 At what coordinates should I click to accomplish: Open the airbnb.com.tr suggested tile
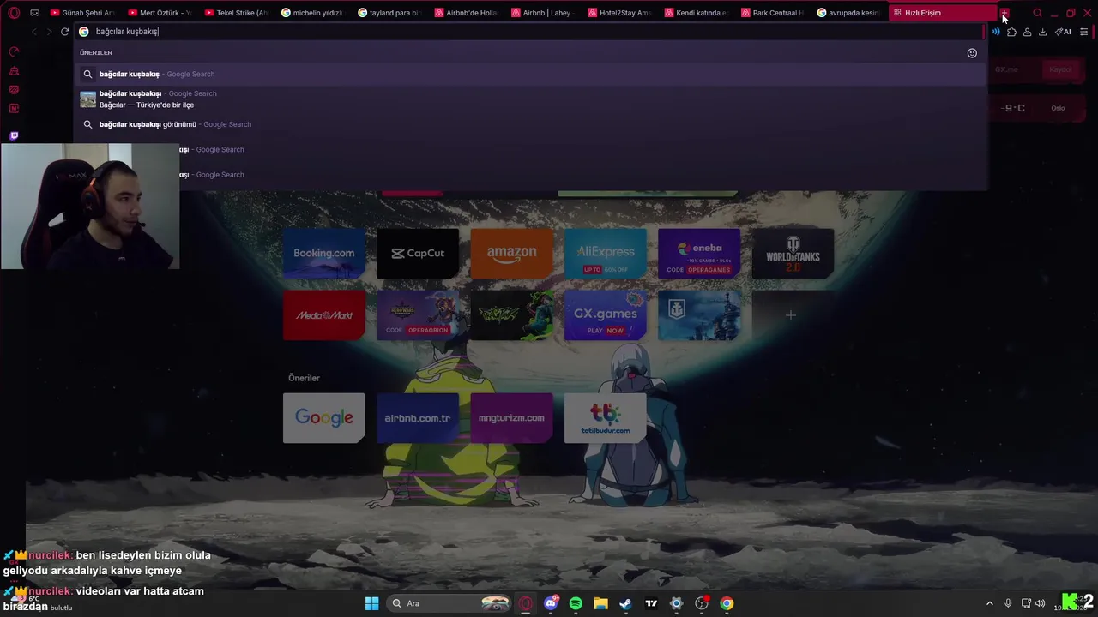click(418, 418)
